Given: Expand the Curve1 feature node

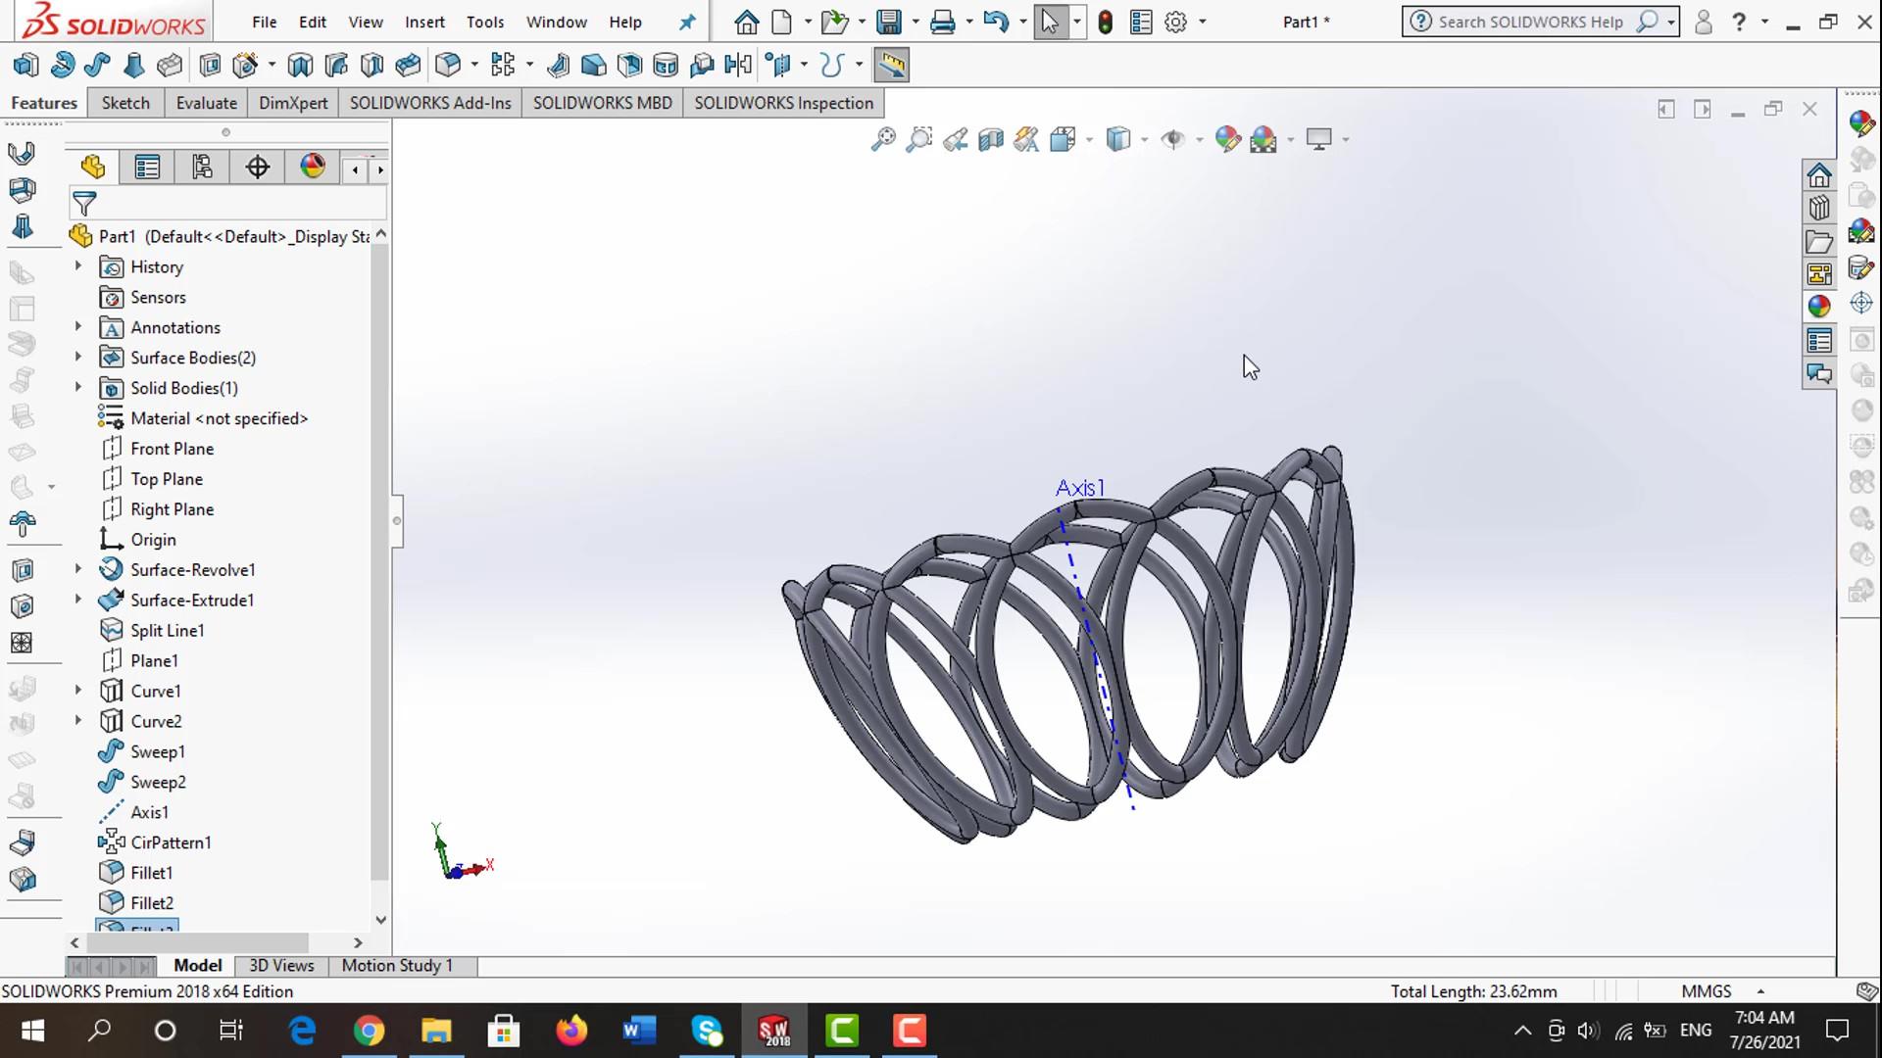Looking at the screenshot, I should pos(78,691).
